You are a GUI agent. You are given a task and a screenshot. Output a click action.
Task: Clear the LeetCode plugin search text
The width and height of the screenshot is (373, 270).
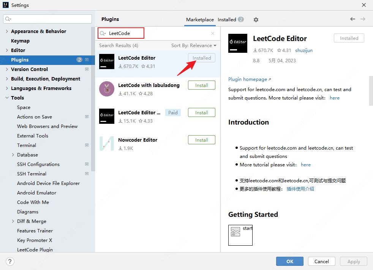(x=213, y=33)
